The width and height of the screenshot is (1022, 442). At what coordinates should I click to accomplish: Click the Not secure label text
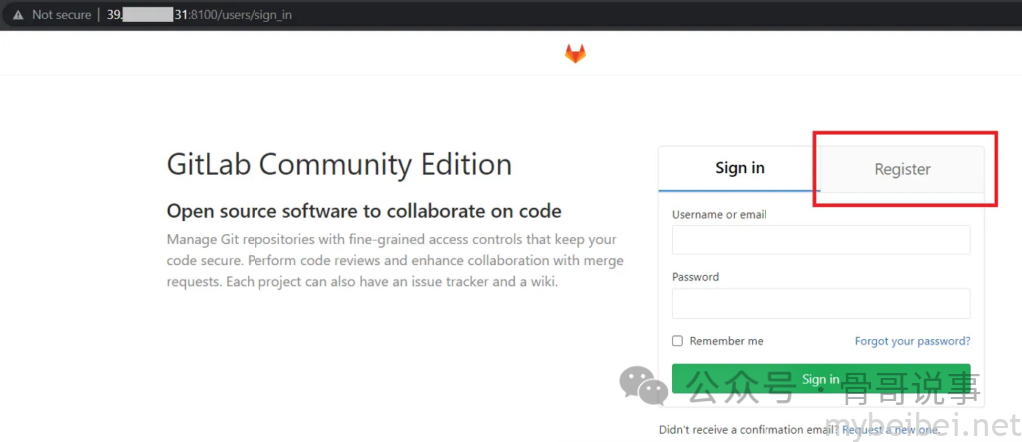(61, 14)
